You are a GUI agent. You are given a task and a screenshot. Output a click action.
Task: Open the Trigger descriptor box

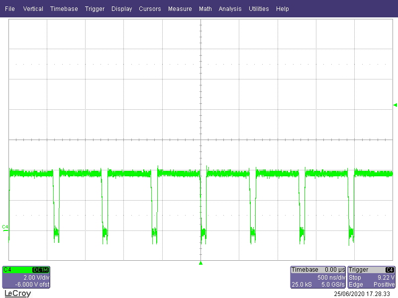pos(371,277)
